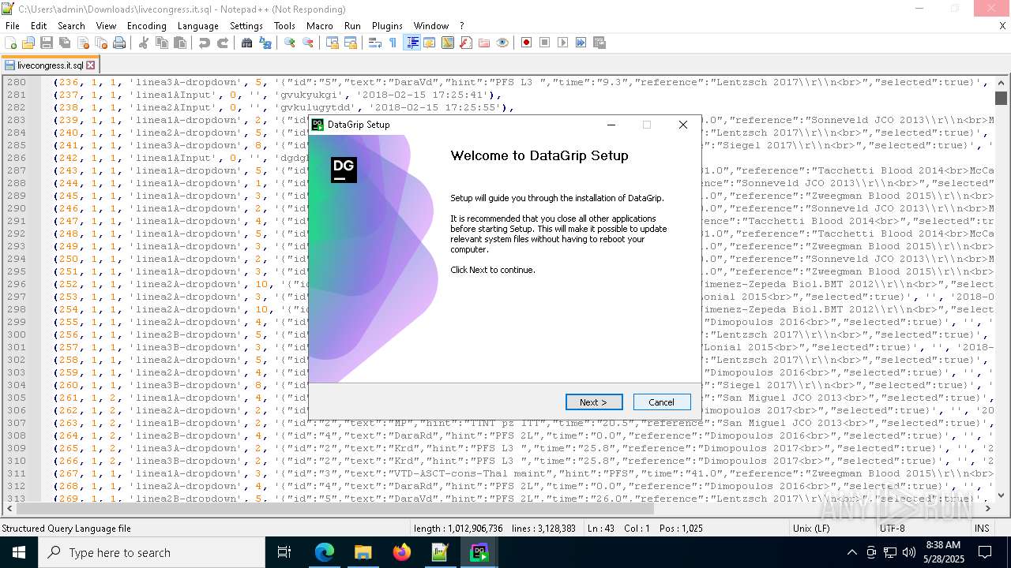Viewport: 1011px width, 568px height.
Task: Minimize the DataGrip Setup window
Action: (x=611, y=125)
